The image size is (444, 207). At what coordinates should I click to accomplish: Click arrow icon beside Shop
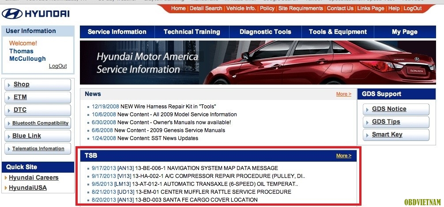click(9, 85)
